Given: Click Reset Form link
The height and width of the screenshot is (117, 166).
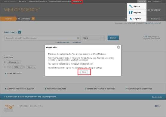Looking at the screenshot, I should (77, 42).
